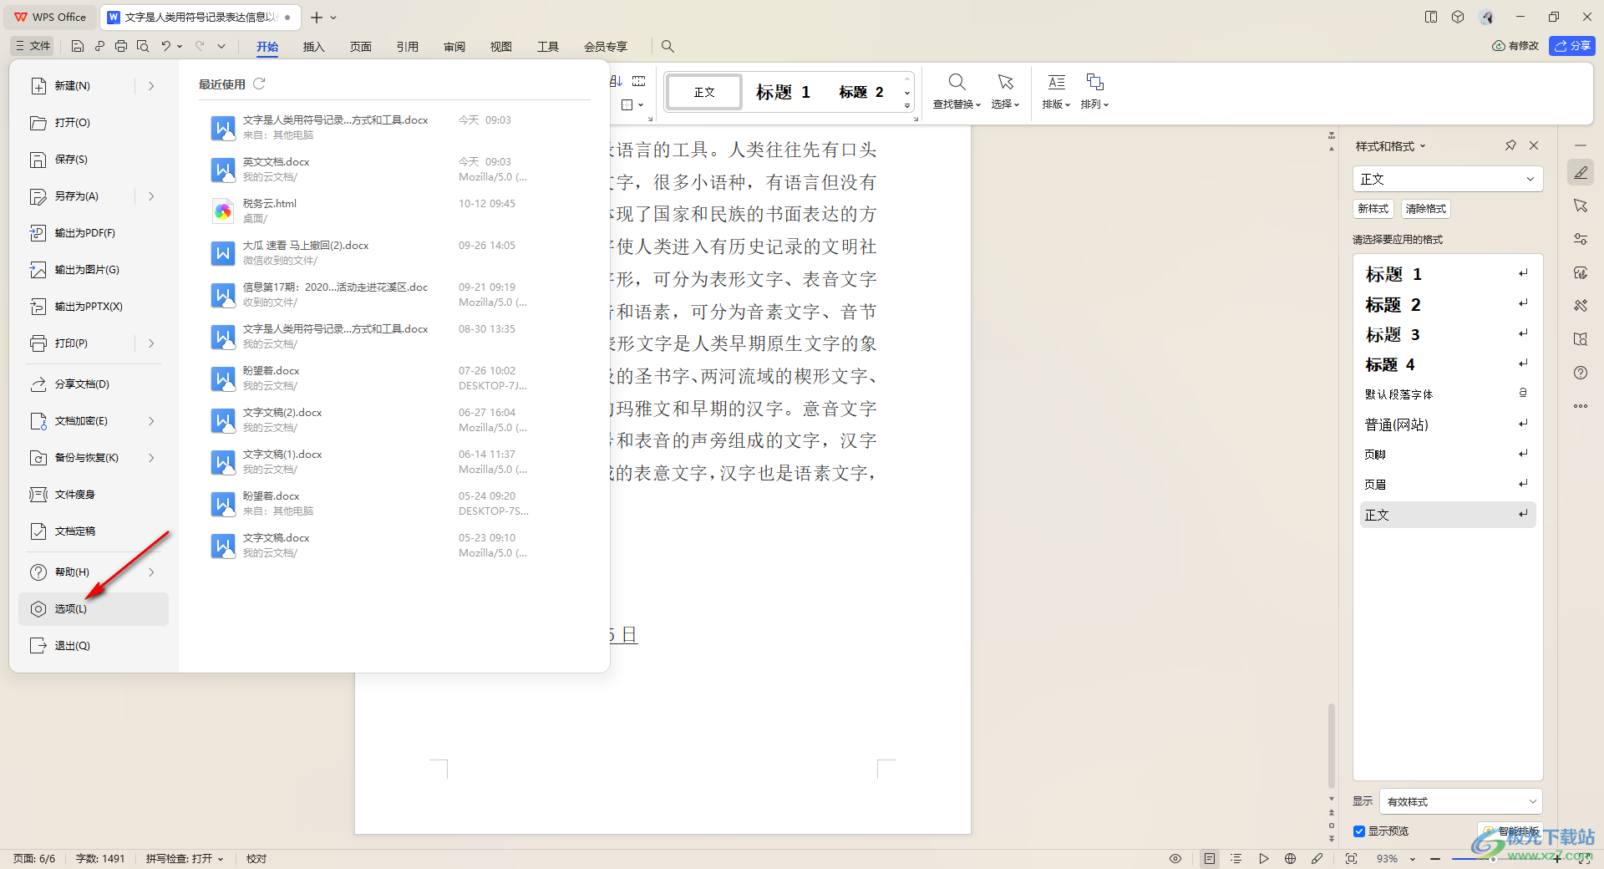Open the 拼写检查 dropdown in status bar
Screen dimensions: 1604x869
click(185, 858)
